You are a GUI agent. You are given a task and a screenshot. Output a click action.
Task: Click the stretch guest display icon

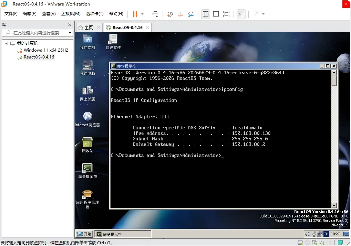256,14
